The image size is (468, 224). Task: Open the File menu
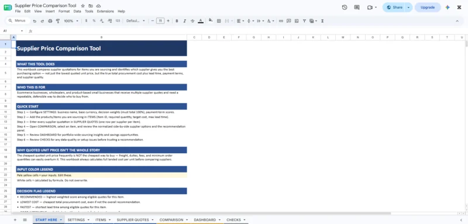pos(18,11)
